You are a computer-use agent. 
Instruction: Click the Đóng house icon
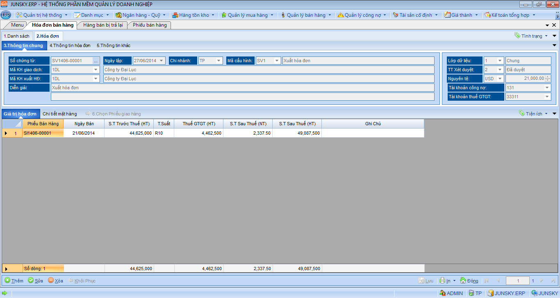click(463, 280)
